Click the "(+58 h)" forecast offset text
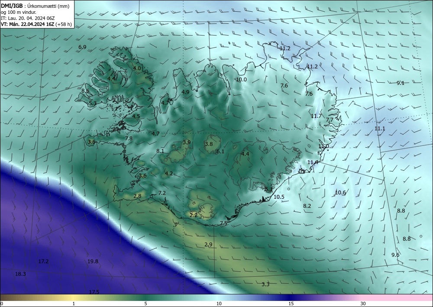This screenshot has width=433, height=307. [64, 24]
